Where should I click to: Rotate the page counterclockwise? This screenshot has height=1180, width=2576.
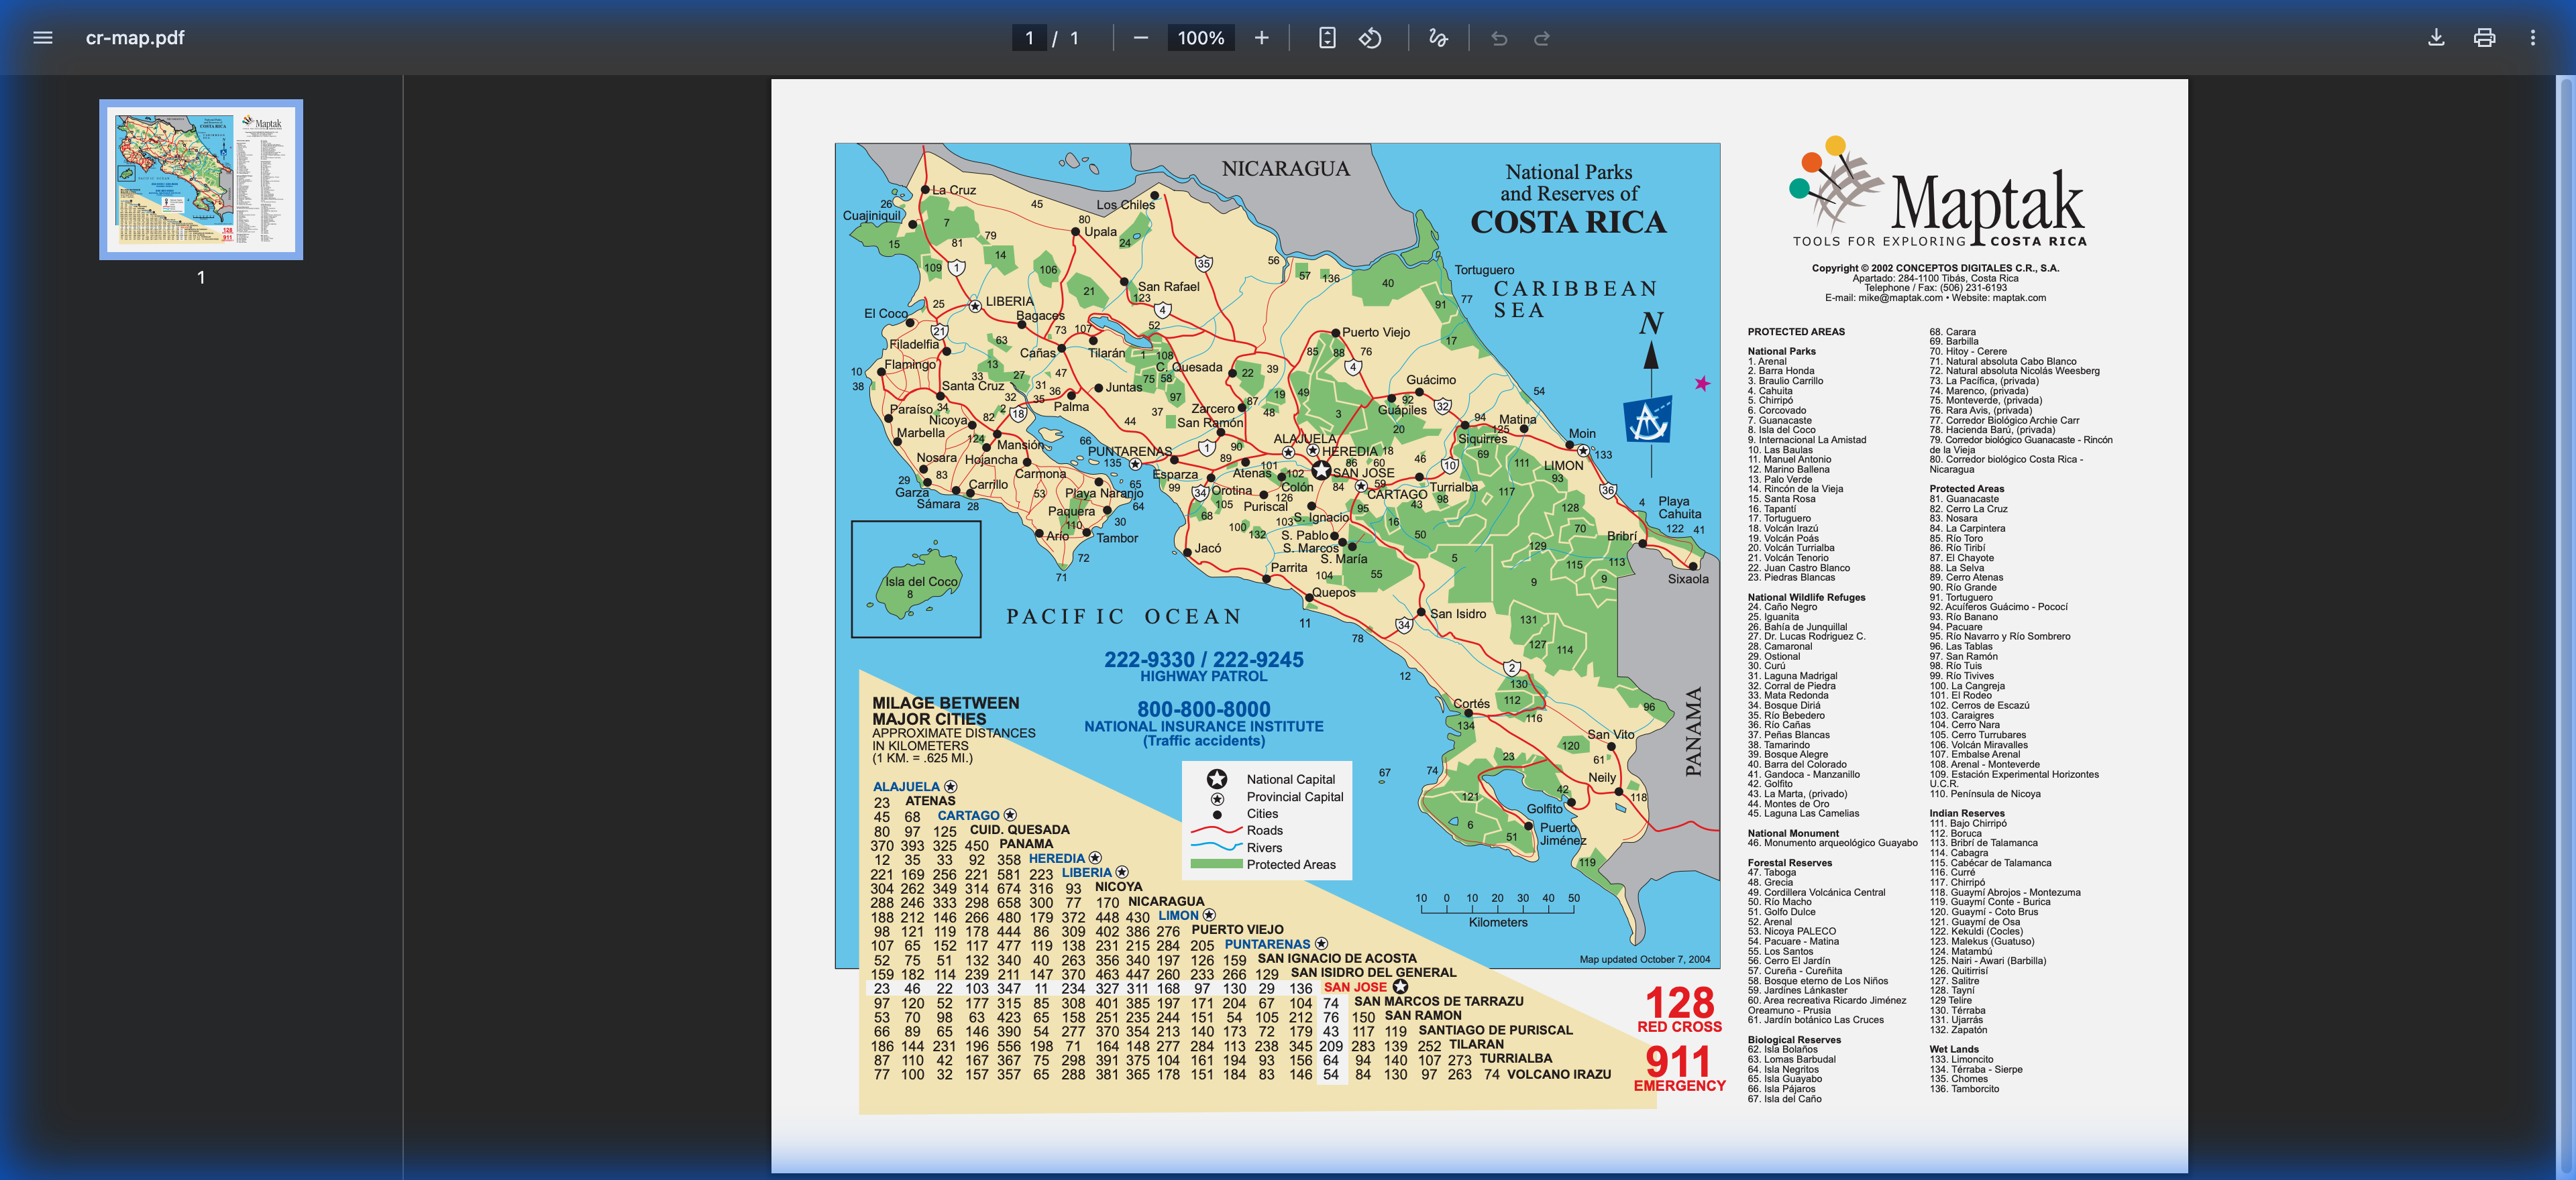[1371, 38]
